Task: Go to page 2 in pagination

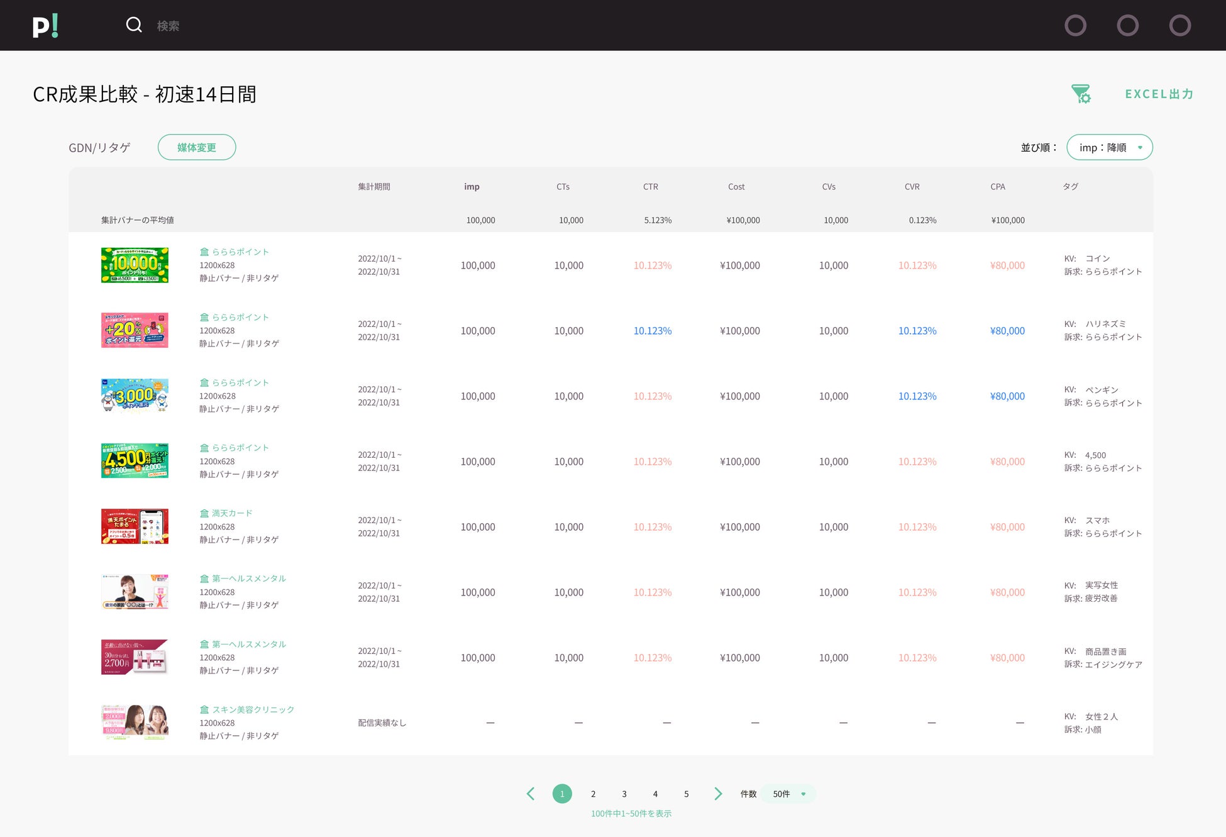Action: (x=593, y=794)
